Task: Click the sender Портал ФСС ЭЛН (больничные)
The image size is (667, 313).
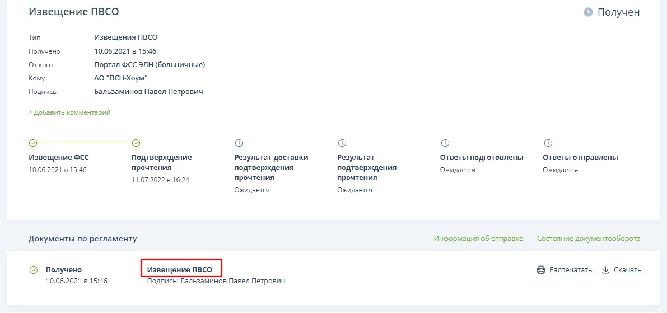Action: click(x=150, y=65)
